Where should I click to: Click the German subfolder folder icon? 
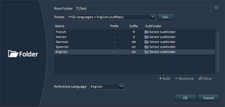(x=146, y=42)
